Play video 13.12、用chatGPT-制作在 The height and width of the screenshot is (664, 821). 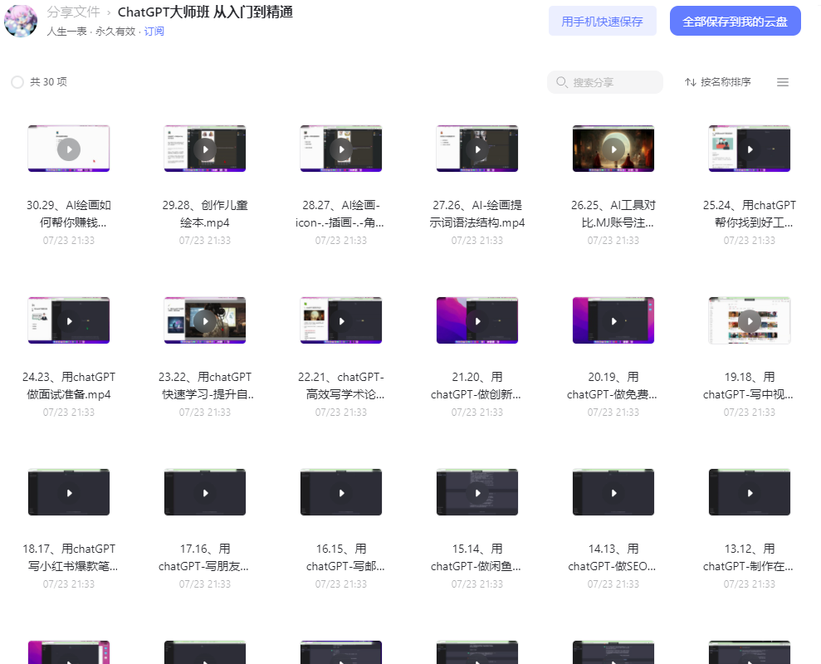750,492
